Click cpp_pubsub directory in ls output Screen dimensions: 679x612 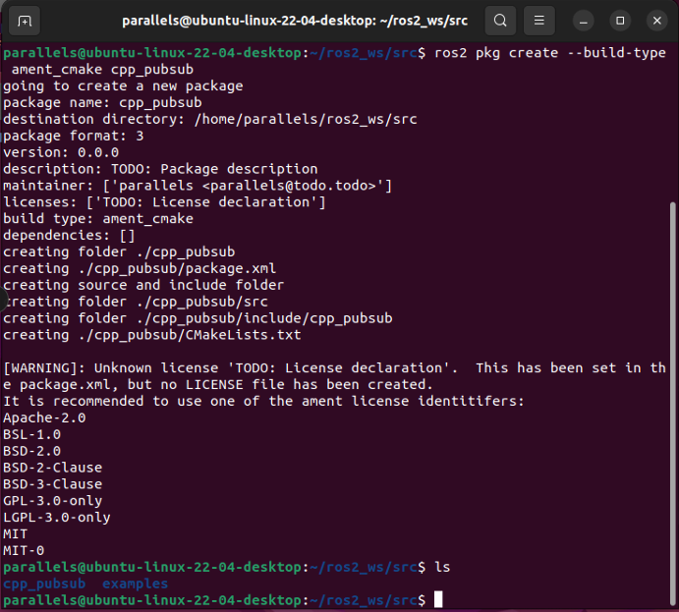click(44, 584)
